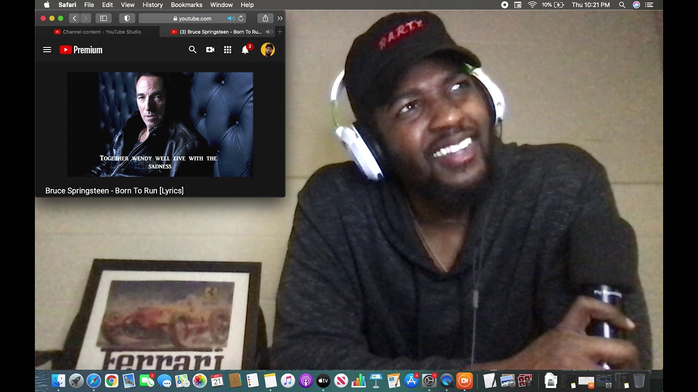
Task: Open Apple TV app in Dock
Action: pyautogui.click(x=323, y=381)
